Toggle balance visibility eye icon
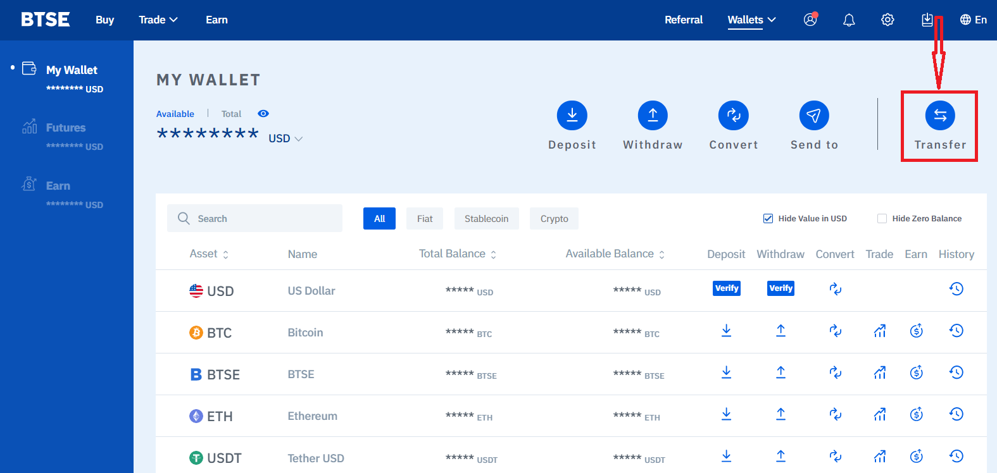The image size is (997, 473). [x=263, y=114]
